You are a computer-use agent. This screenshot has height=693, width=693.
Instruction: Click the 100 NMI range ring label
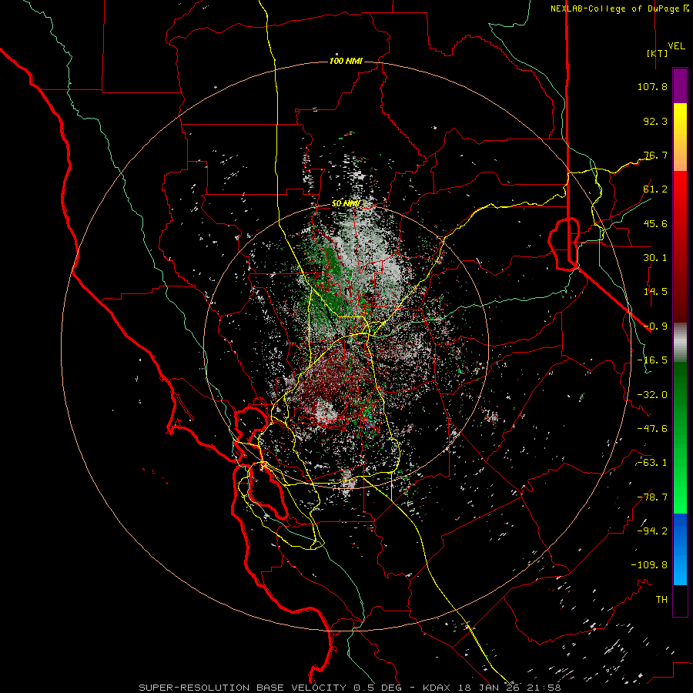346,61
